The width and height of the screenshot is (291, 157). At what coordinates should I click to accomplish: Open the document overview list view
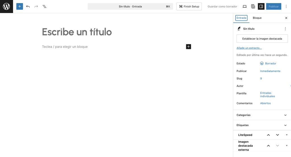tap(44, 7)
